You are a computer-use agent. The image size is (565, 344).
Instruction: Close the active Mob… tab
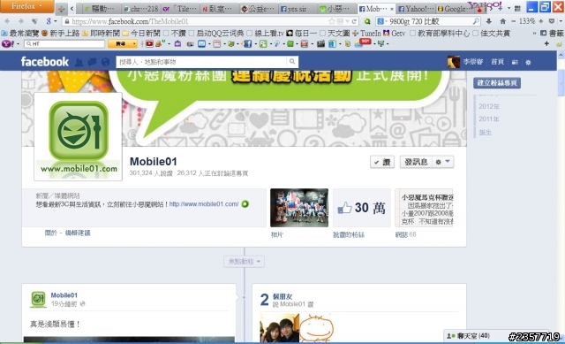point(392,9)
